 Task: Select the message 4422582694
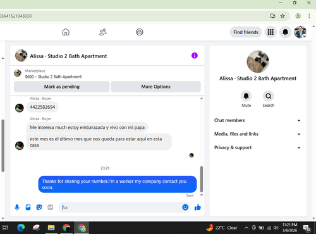[x=42, y=107]
